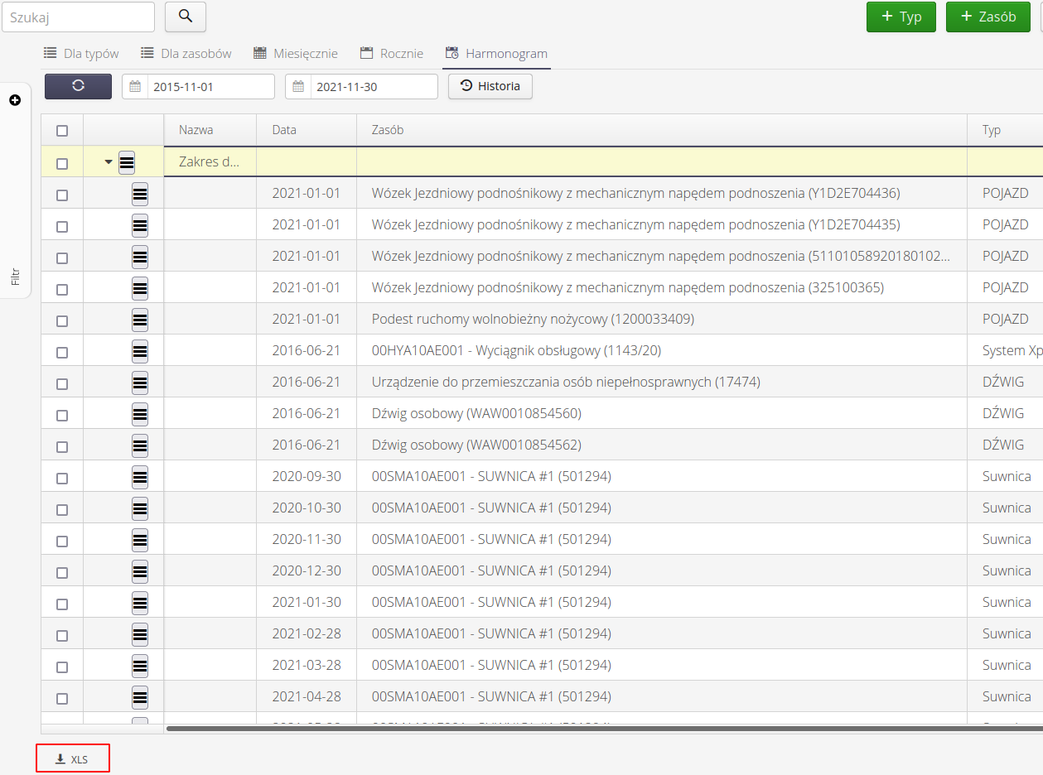Image resolution: width=1043 pixels, height=775 pixels.
Task: Open calendar picker for start date 2015-11-01
Action: point(136,86)
